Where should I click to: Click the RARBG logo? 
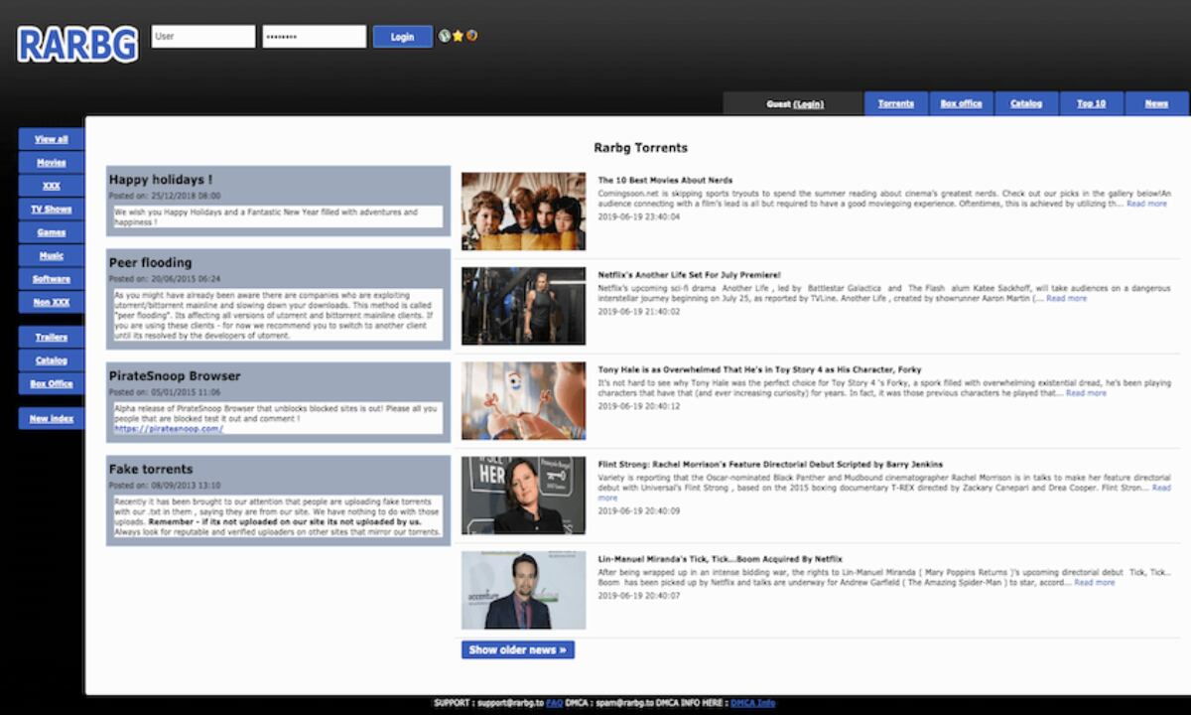[77, 44]
